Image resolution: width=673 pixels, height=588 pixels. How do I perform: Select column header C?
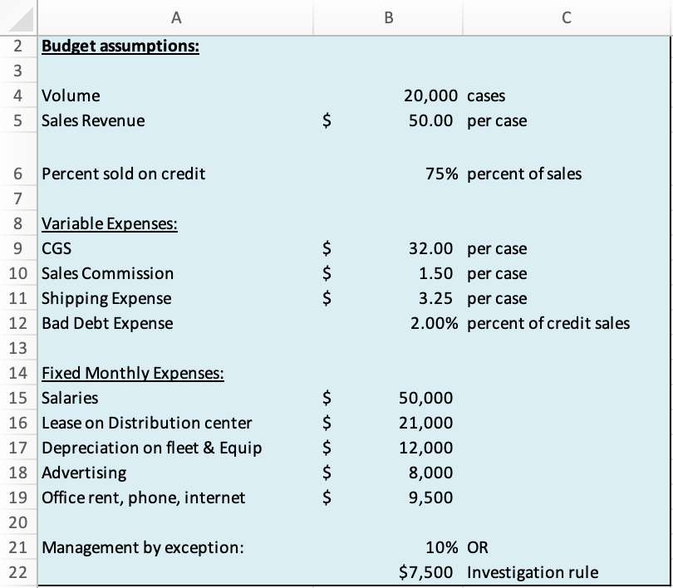tap(567, 17)
